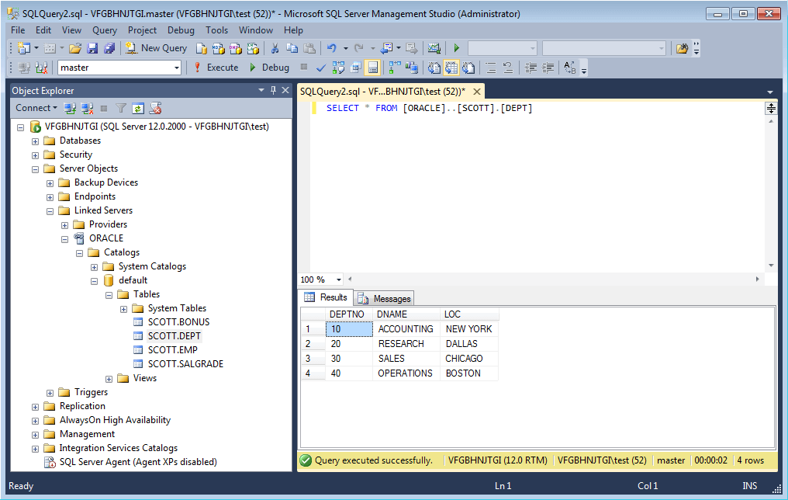Click the Open File folder icon
The width and height of the screenshot is (788, 500).
tap(75, 48)
